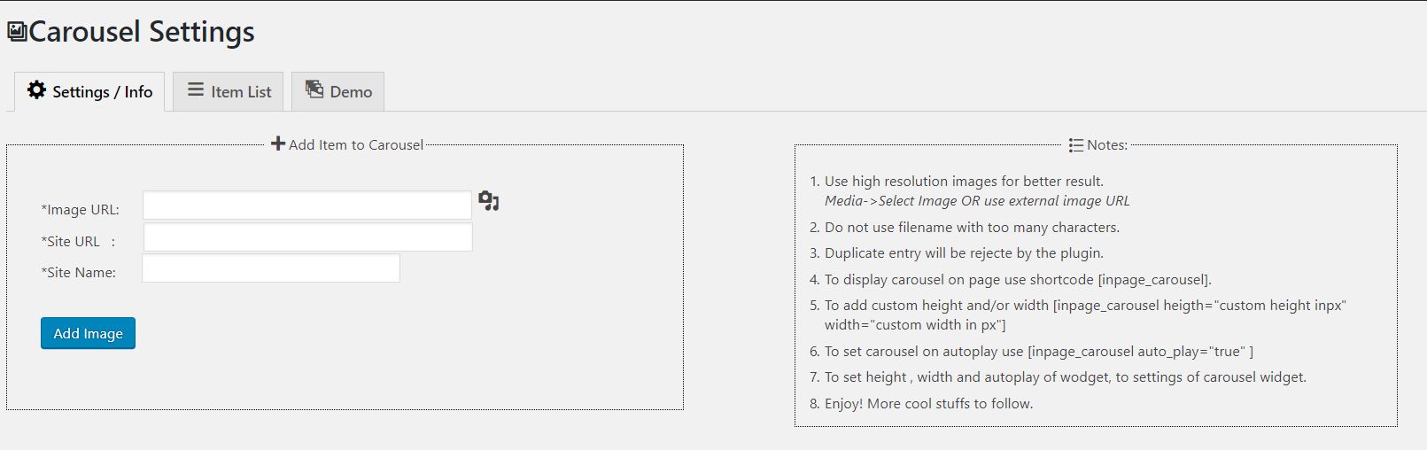Click the *Site Name label
This screenshot has width=1427, height=450.
[78, 273]
